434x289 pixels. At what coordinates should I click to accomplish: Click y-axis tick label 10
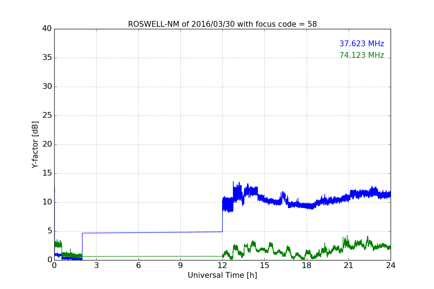(47, 202)
